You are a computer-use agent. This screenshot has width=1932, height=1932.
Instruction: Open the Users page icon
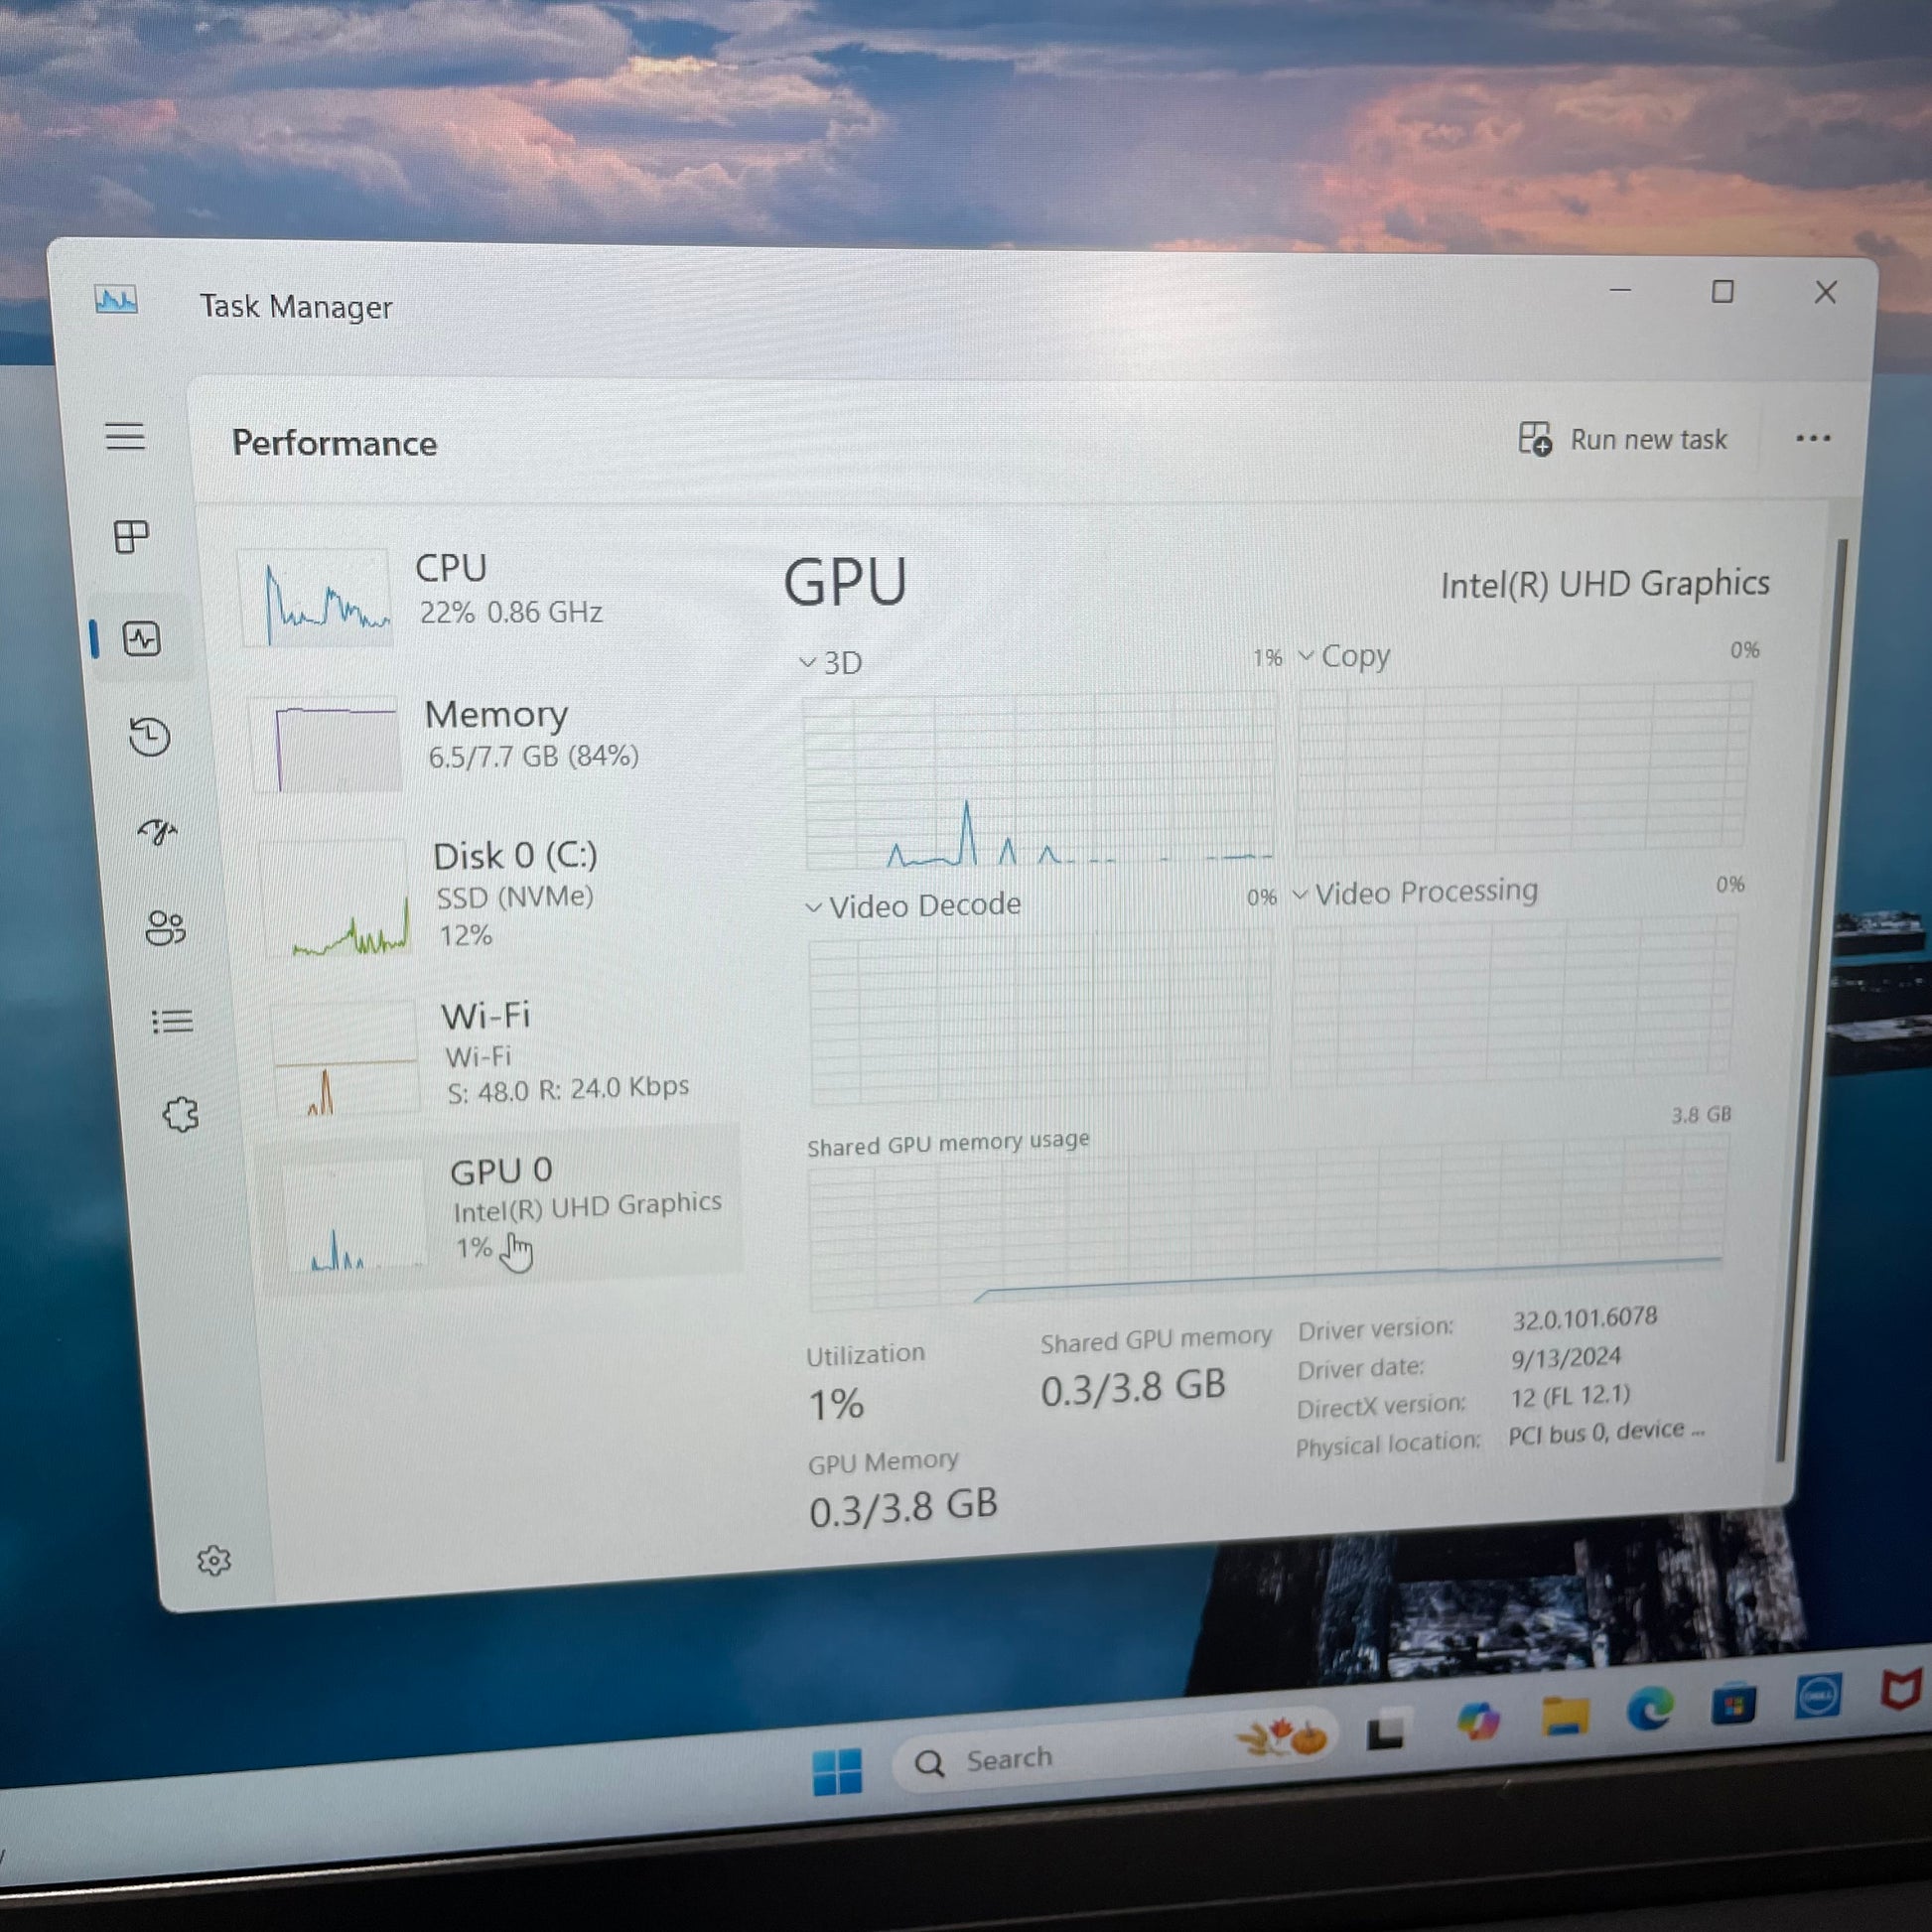coord(165,927)
